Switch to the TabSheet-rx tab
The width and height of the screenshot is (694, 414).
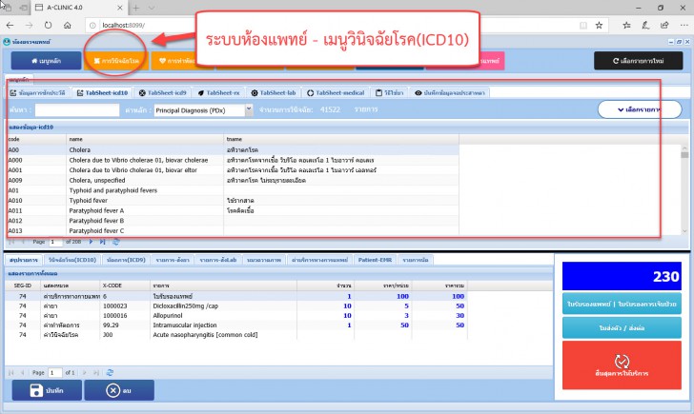[218, 92]
